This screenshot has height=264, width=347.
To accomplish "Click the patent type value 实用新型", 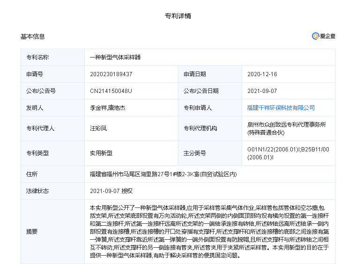I will (x=101, y=153).
